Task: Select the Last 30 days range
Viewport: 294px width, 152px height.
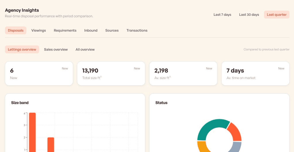Action: 249,15
